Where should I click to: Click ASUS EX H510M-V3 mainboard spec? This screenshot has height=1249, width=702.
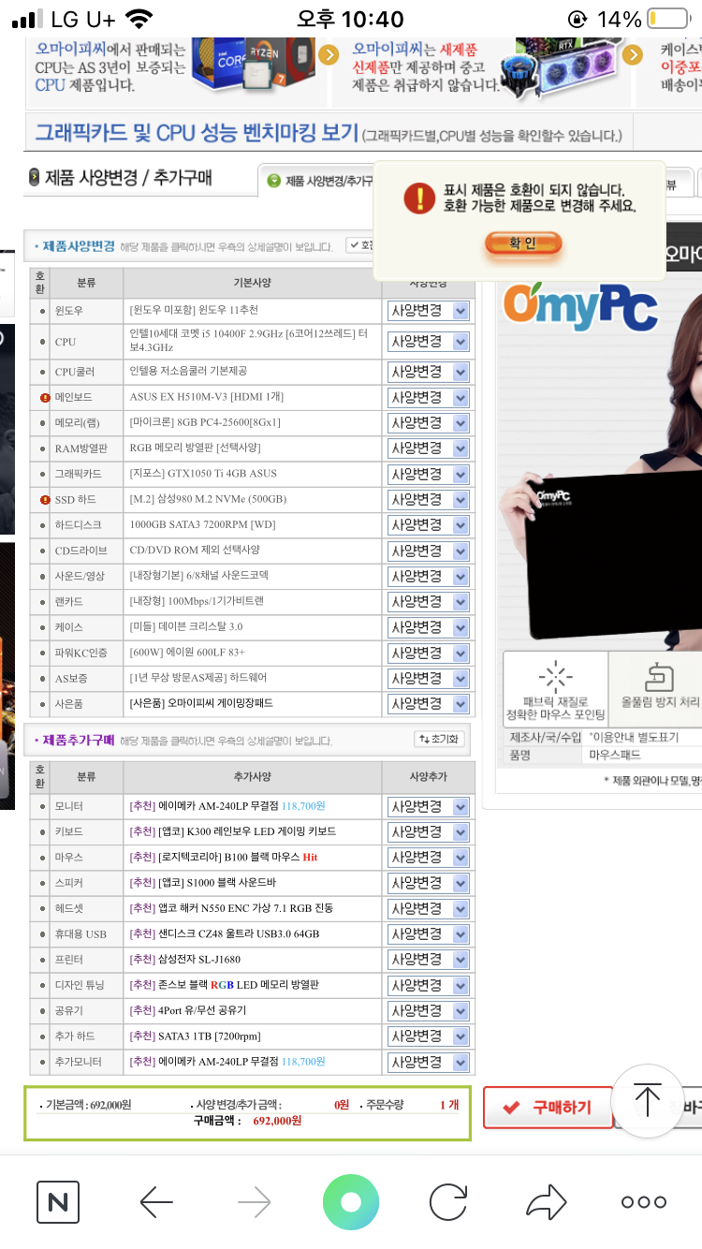207,398
